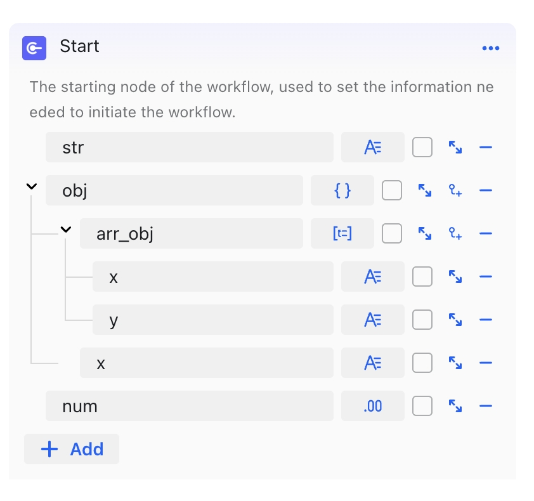
Task: Change the obj object type selector
Action: click(342, 190)
